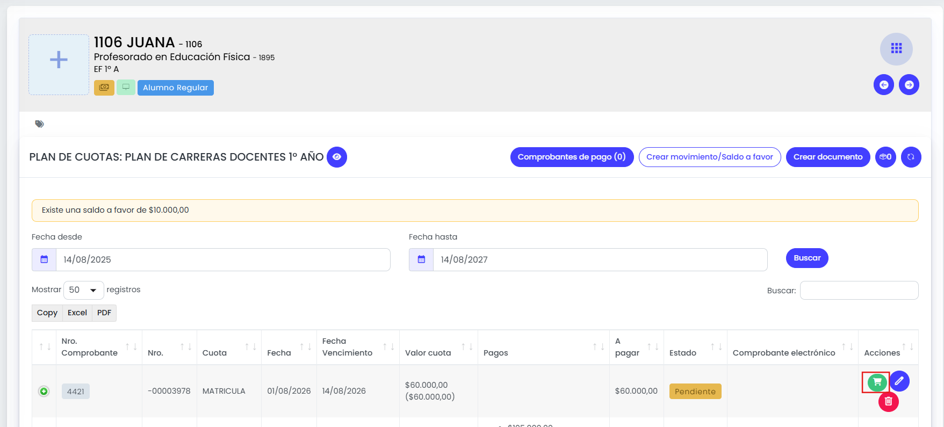Click the money icon button showing 0

(885, 157)
